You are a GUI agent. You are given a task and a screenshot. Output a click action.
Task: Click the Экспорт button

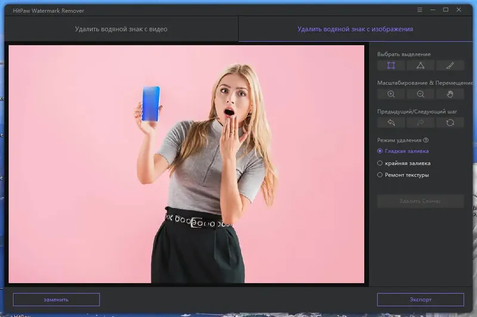tap(420, 300)
